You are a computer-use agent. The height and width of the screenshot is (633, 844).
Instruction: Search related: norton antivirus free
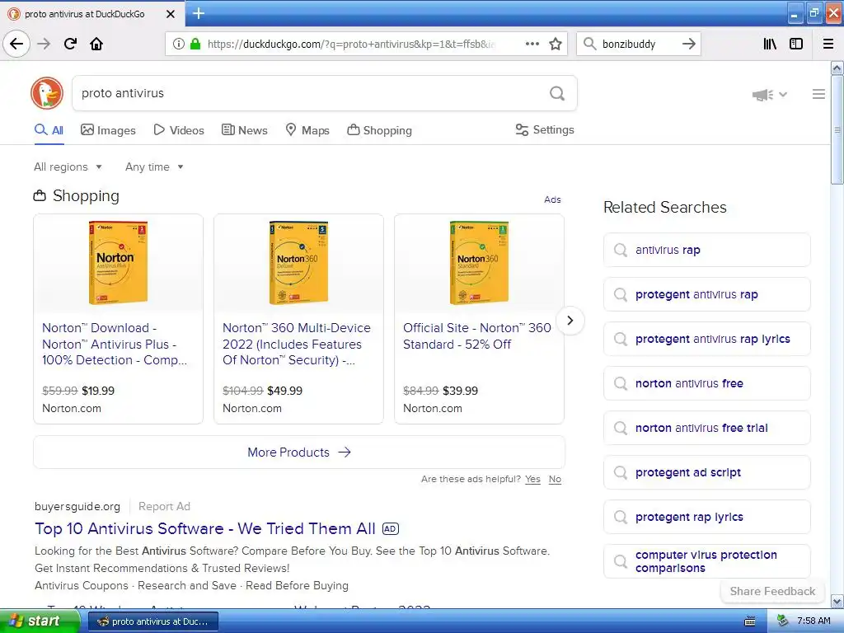pos(706,383)
